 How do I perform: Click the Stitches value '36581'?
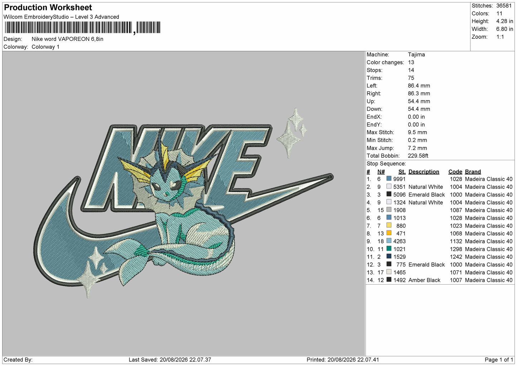pyautogui.click(x=504, y=6)
